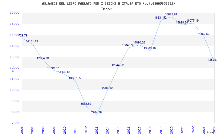
Task: Select data label 10867.55
Action: pos(75,78)
